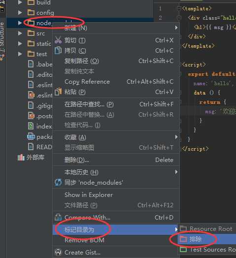Collapse the template tag fold marker
The height and width of the screenshot is (258, 236).
[x=179, y=8]
